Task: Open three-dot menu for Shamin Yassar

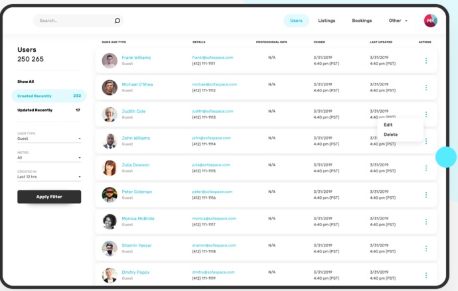Action: click(426, 249)
